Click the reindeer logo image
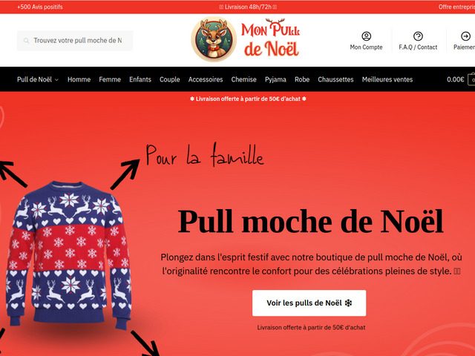Screen dimensions: 475x356 click(214, 39)
